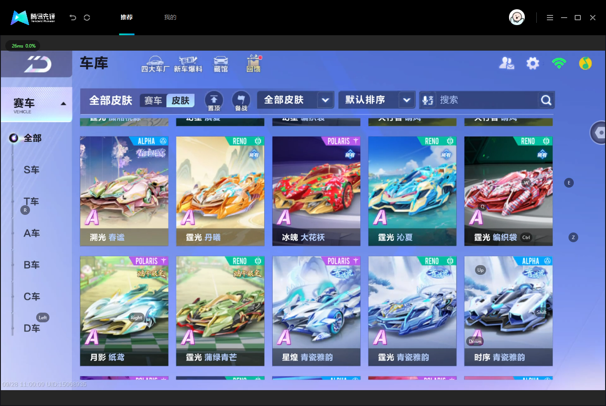Switch the filter toggle to 皮肤
This screenshot has height=406, width=606.
(180, 100)
